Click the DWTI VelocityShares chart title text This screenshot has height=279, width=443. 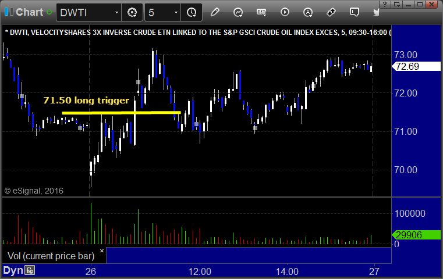198,33
